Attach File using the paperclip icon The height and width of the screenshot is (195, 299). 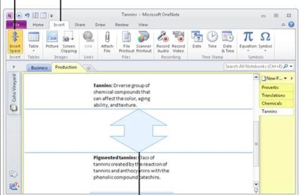point(107,42)
